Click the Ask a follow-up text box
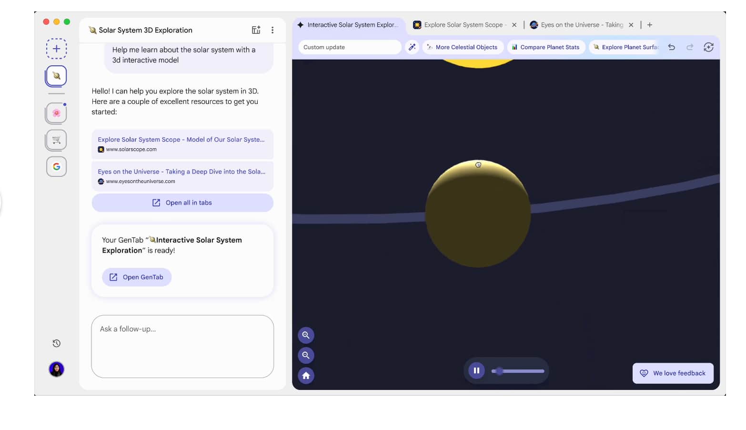 [182, 346]
